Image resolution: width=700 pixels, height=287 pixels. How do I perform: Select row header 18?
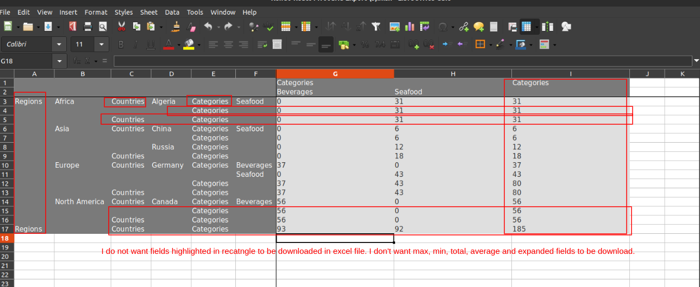point(7,238)
